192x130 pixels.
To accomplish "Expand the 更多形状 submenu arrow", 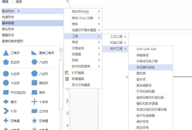I will (x=19, y=11).
